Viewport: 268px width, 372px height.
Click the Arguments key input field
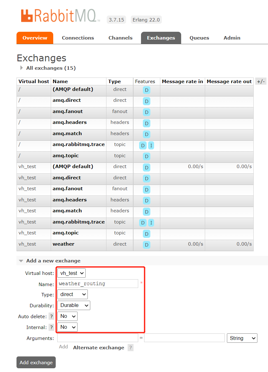98,338
